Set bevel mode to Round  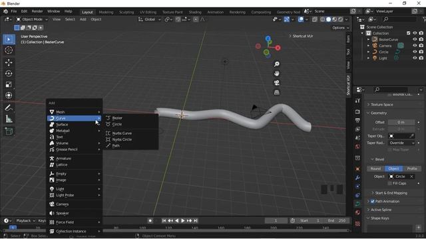tap(375, 169)
